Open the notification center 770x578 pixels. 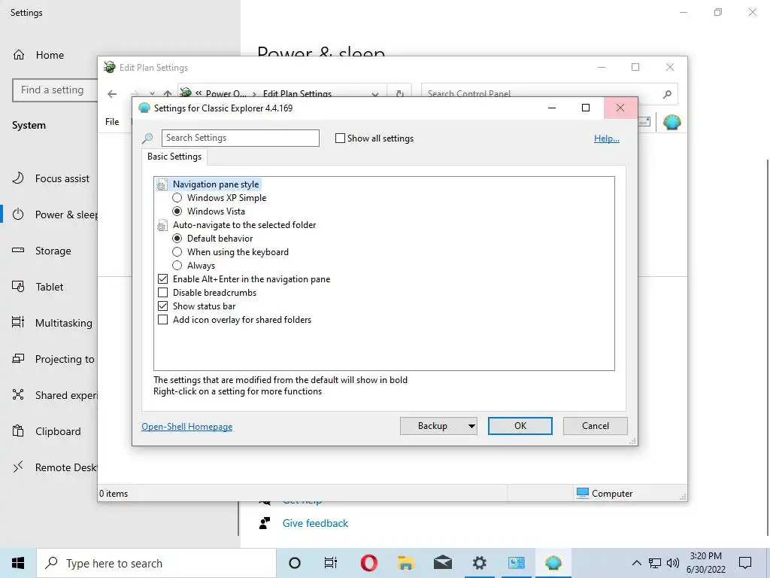[x=745, y=563]
